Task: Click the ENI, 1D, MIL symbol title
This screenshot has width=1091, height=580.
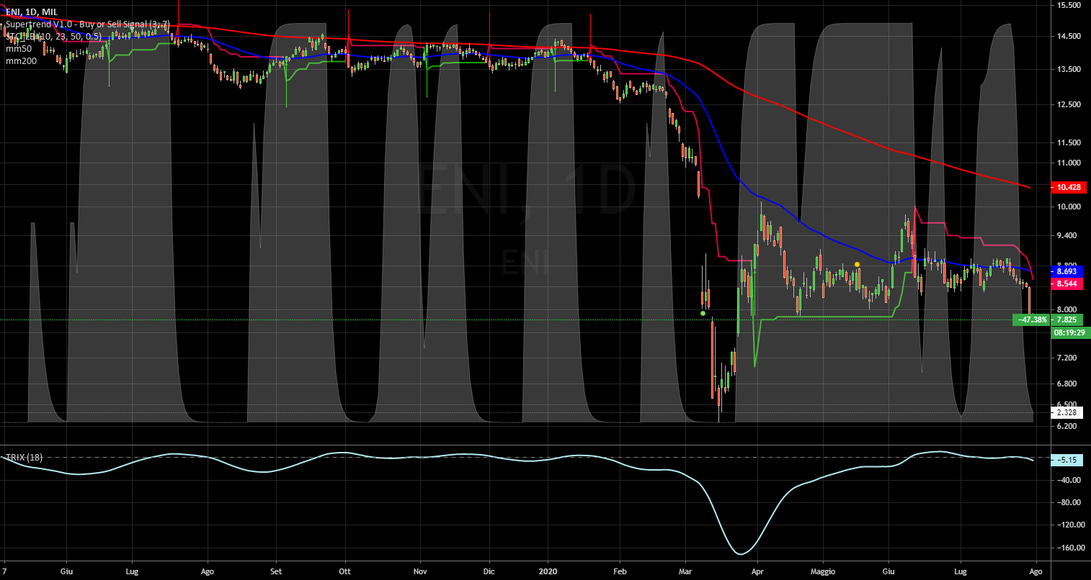Action: (x=33, y=12)
